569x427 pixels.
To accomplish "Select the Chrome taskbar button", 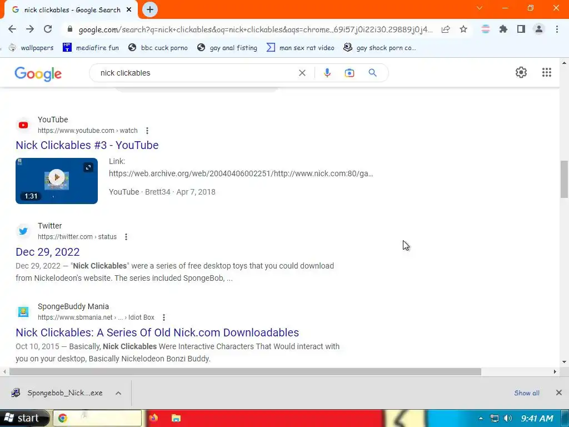I will pyautogui.click(x=97, y=418).
